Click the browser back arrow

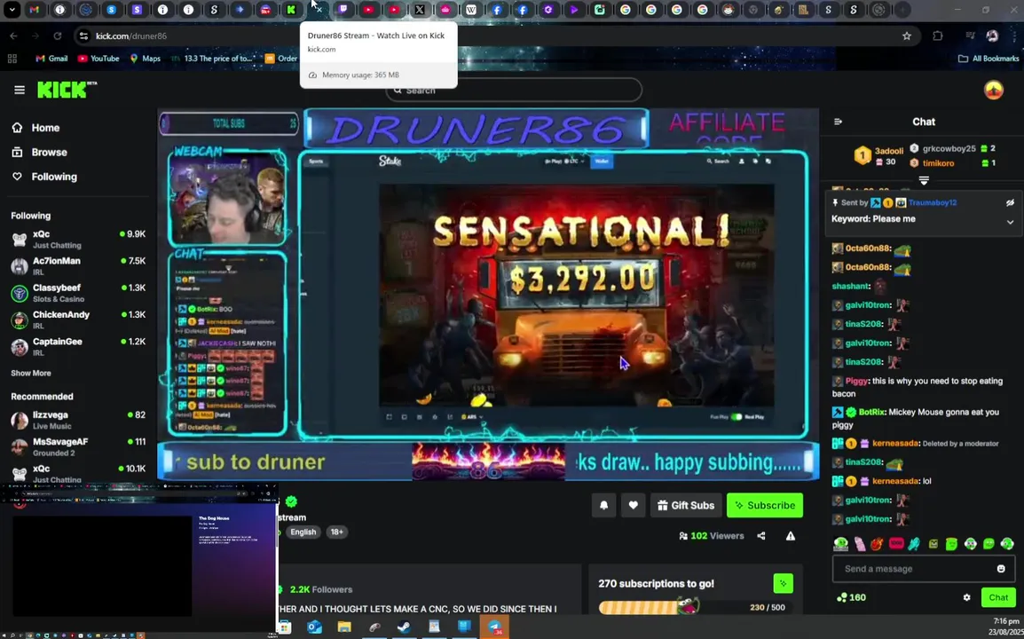point(13,35)
